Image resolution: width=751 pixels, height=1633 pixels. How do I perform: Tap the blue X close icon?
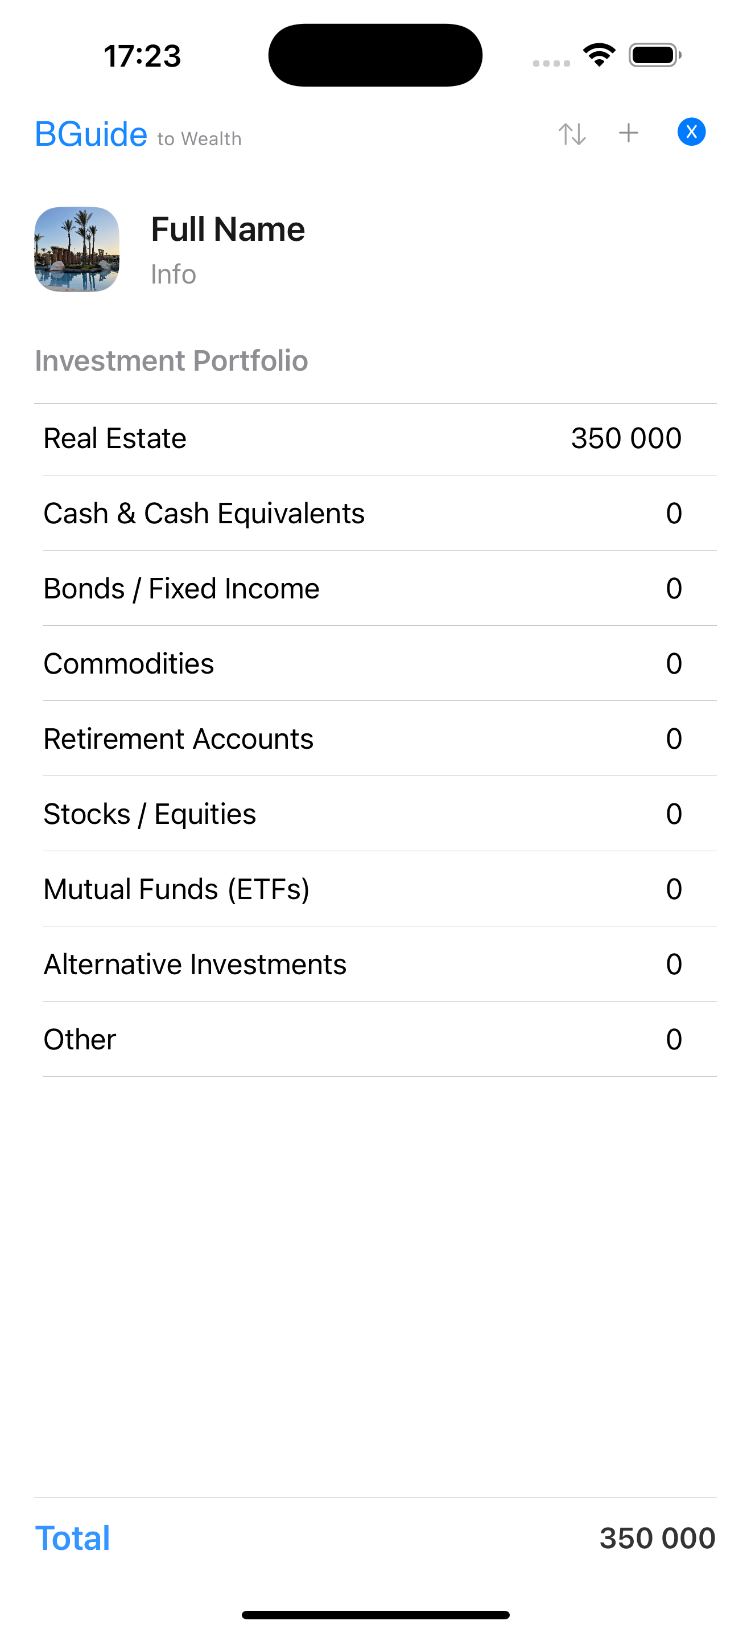point(691,133)
